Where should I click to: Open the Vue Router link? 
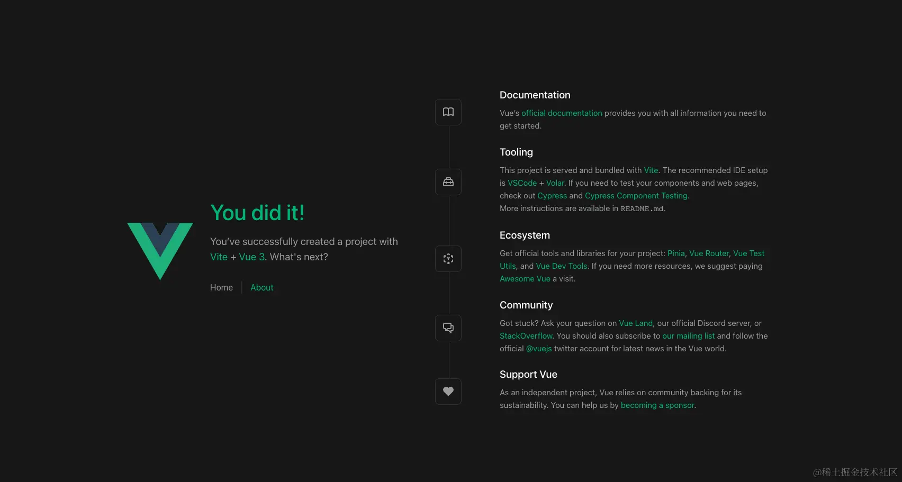click(709, 253)
